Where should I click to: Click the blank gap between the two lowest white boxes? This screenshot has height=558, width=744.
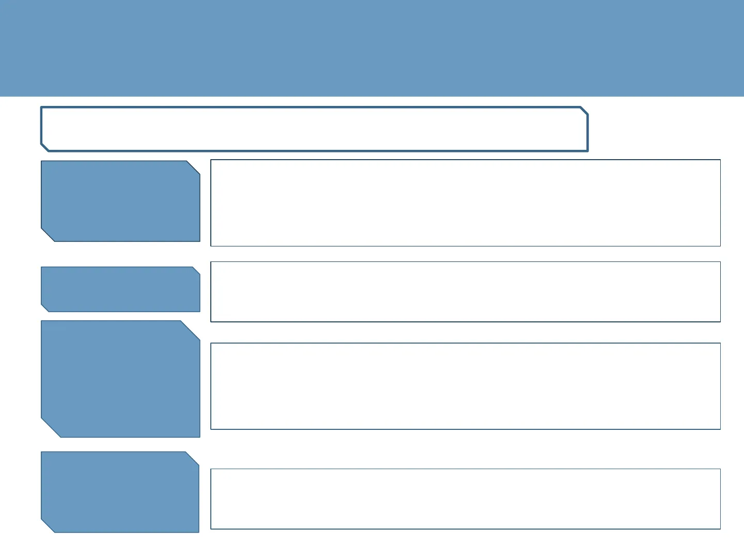coord(465,449)
